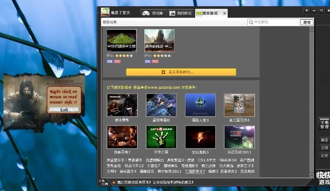This screenshot has height=191, width=330.
Task: Close the 搜索游戏 tab with its X
Action: [x=225, y=13]
